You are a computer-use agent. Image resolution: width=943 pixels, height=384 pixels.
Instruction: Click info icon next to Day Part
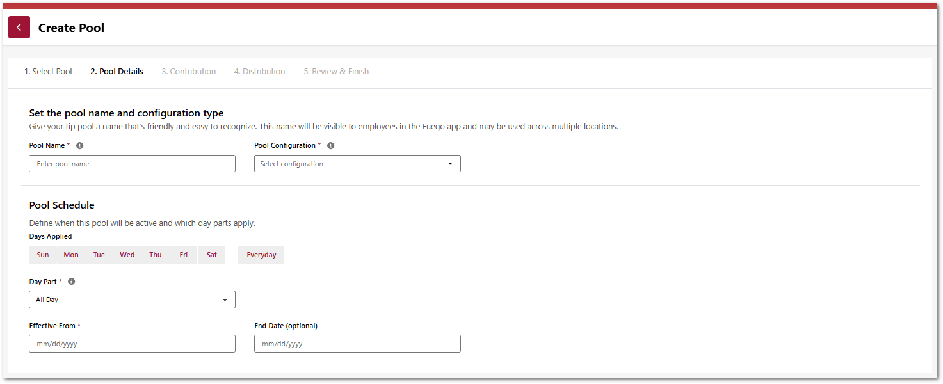coord(72,282)
